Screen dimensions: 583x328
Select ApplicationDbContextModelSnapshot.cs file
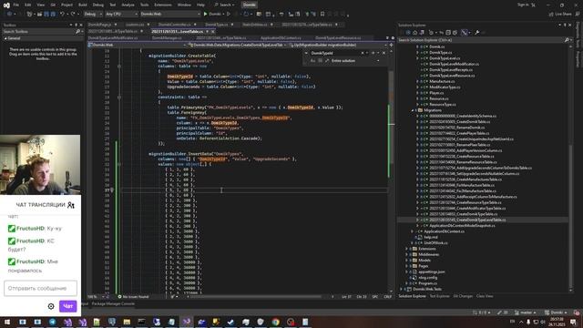point(462,226)
